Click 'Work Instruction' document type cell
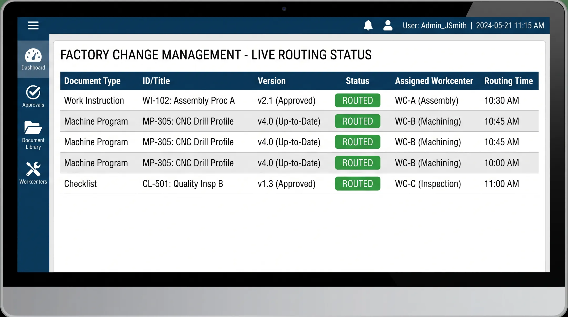This screenshot has height=317, width=568. [94, 100]
